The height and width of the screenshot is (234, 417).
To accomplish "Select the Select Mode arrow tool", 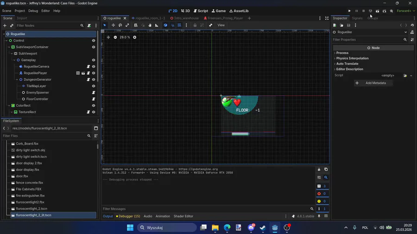I will 105,25.
